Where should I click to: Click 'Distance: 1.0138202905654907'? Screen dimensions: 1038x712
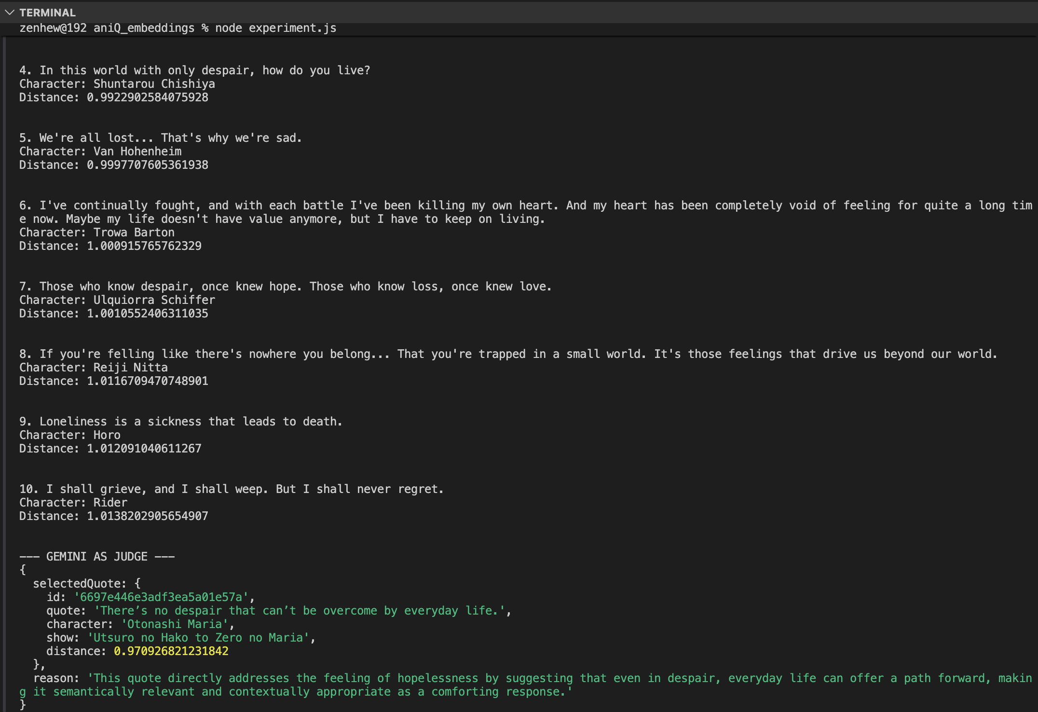pyautogui.click(x=114, y=516)
